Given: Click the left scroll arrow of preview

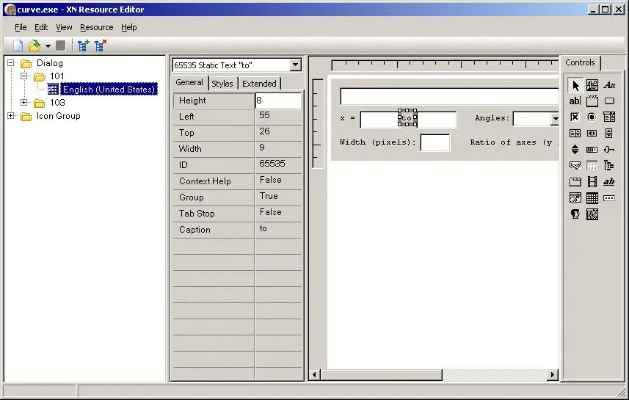Looking at the screenshot, I should pos(314,375).
